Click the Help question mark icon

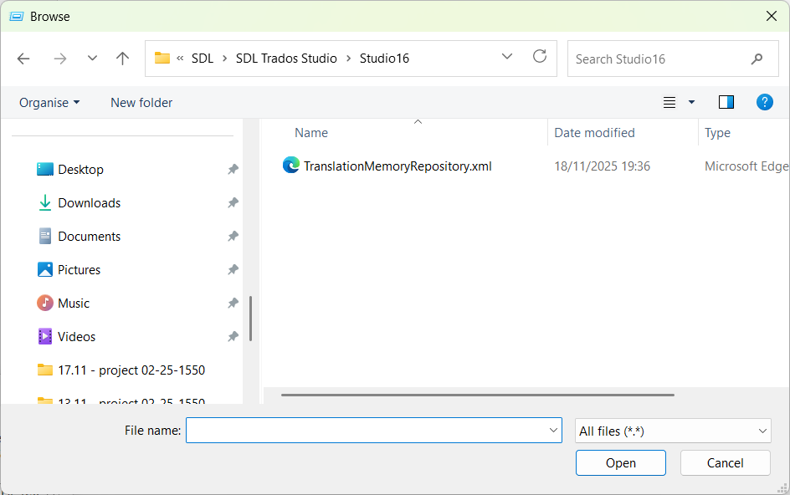coord(764,102)
